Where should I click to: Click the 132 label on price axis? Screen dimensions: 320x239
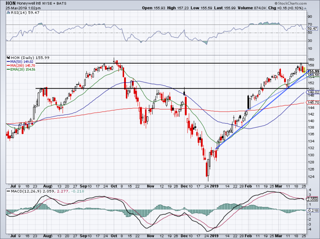[x=311, y=148]
